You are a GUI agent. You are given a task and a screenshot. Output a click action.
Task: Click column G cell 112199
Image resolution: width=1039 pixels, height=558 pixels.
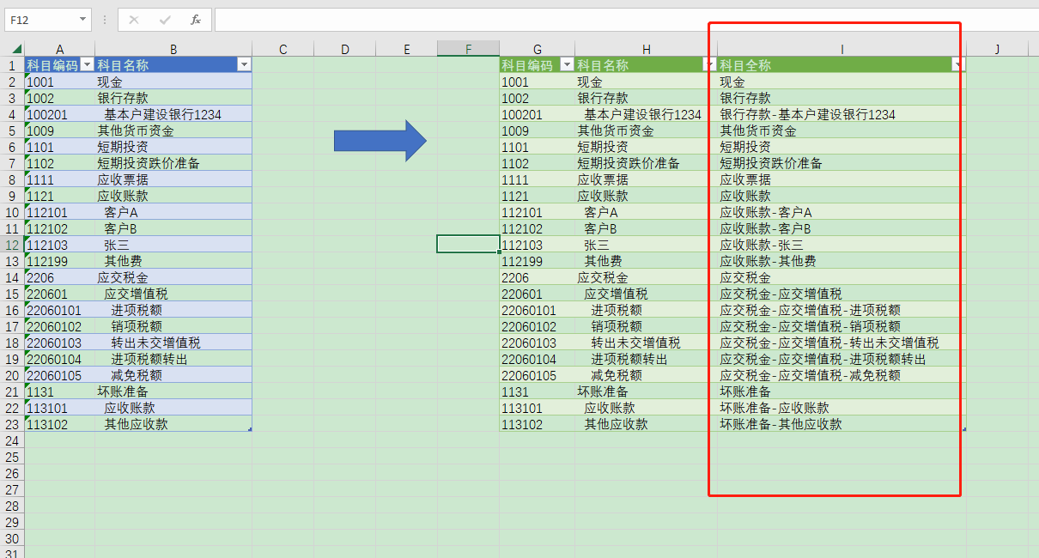[x=538, y=261]
